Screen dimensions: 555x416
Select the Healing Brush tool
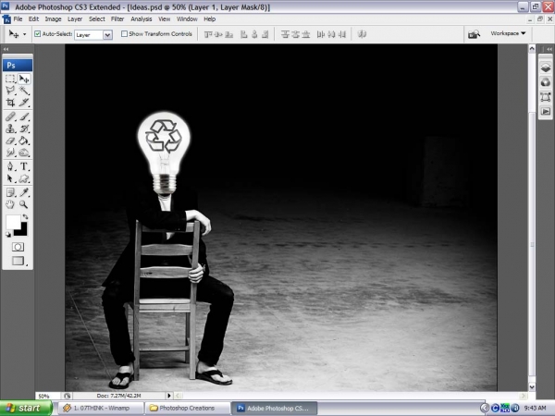point(10,116)
